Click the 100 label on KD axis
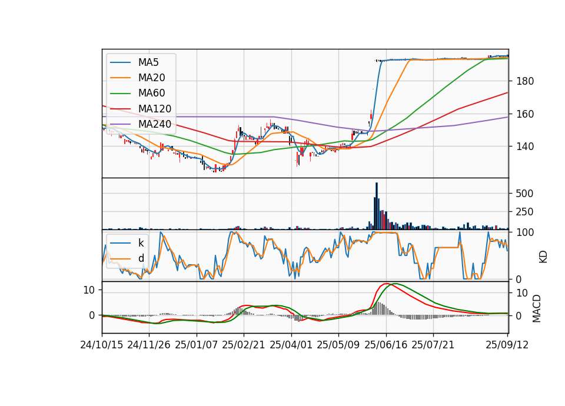Image resolution: width=565 pixels, height=406 pixels. coord(525,232)
